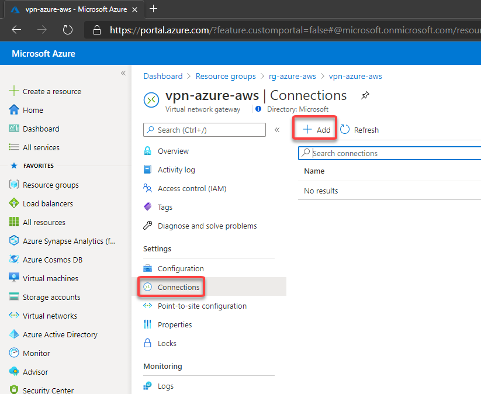Viewport: 481px width, 394px height.
Task: Add a new connection
Action: pos(316,130)
